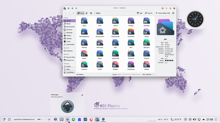Select the Projects folder icon
Screen dimensions: 220x123
coord(84,64)
